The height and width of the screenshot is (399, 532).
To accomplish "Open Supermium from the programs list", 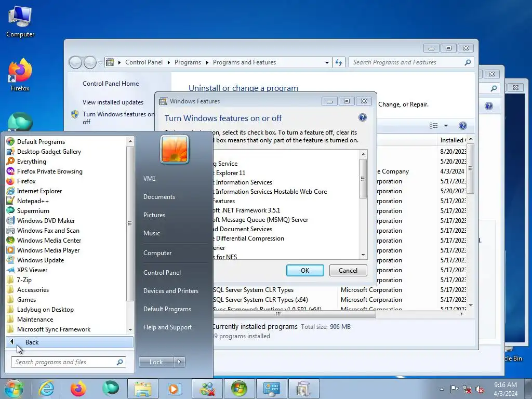I will click(x=28, y=210).
